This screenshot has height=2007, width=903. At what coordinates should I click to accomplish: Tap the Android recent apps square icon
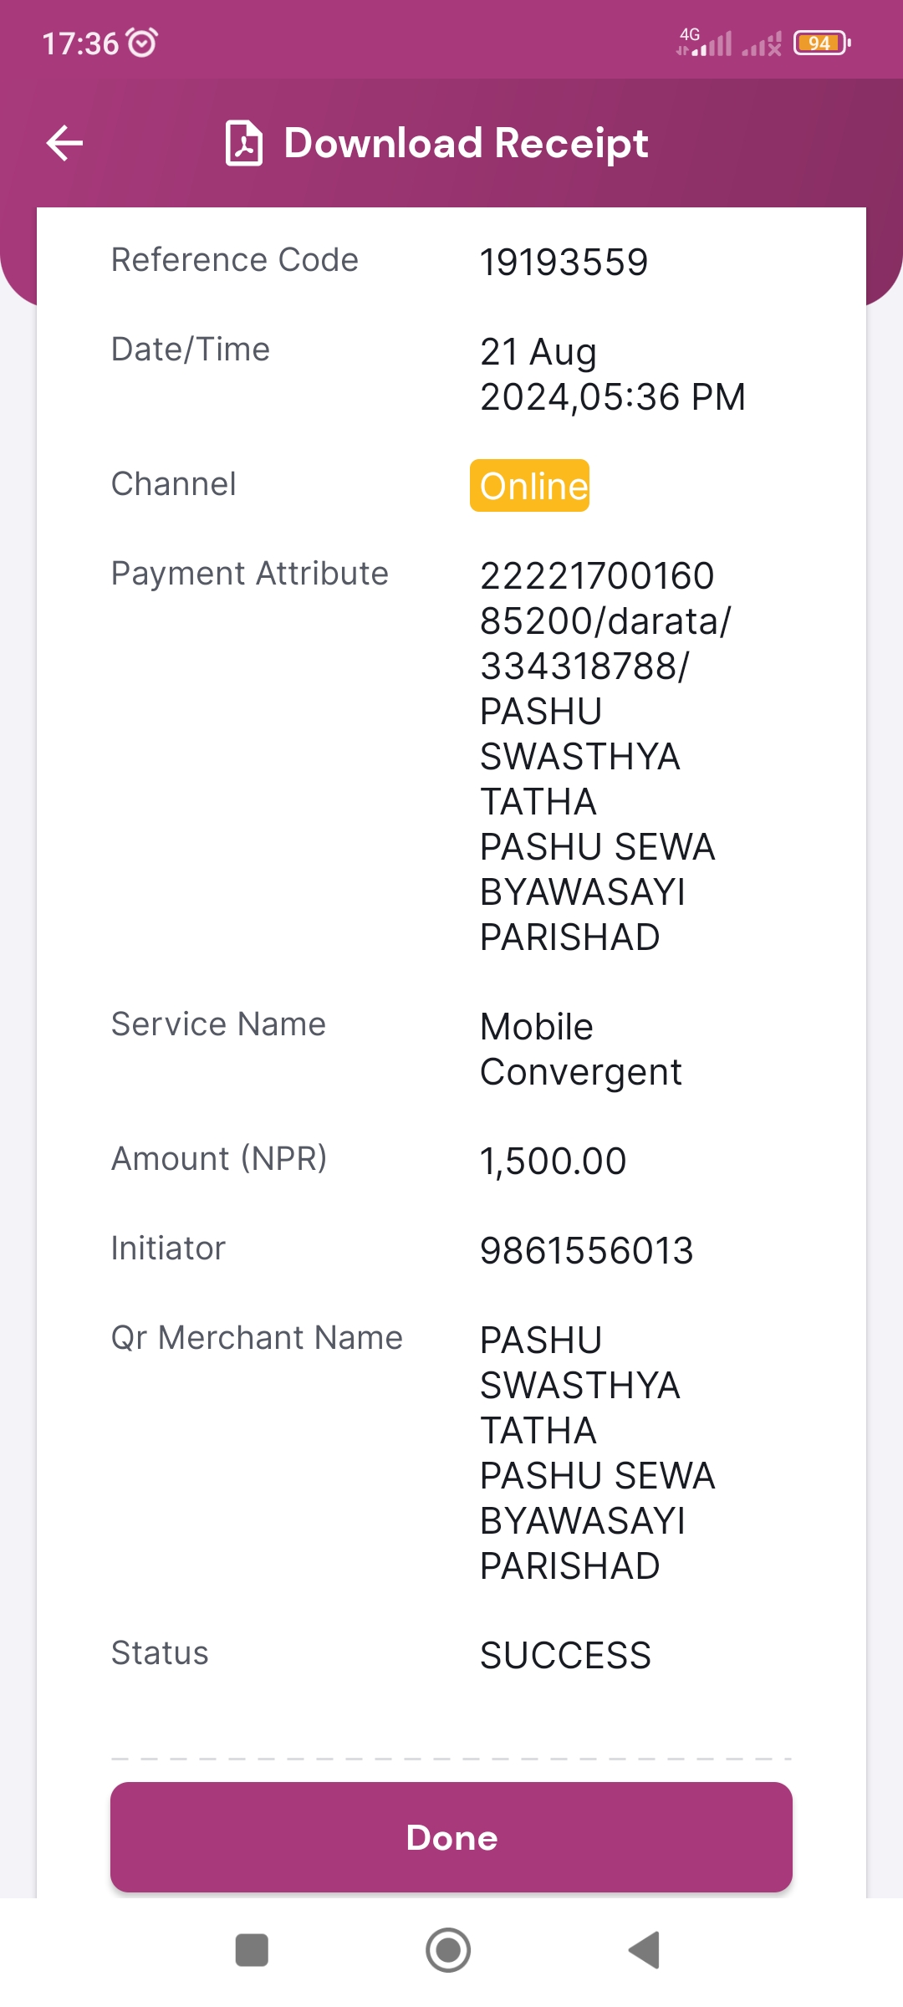252,1950
